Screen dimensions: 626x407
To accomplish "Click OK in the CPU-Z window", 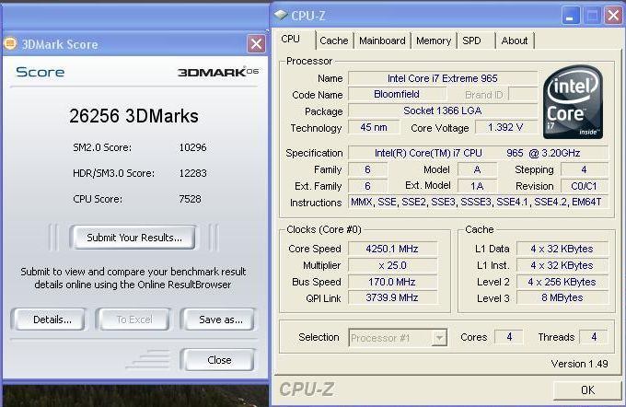I will point(587,390).
